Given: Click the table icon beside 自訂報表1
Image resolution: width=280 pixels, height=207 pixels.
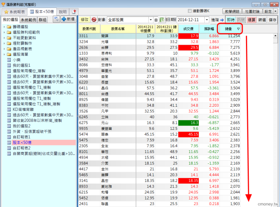Looking at the screenshot, I should [x=9, y=137].
